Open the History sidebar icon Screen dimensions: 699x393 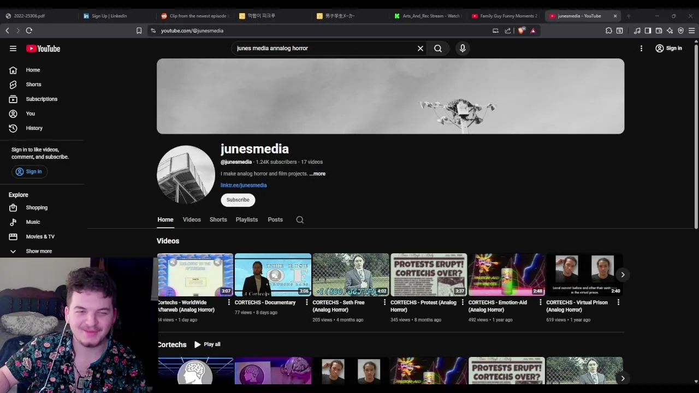(x=13, y=128)
